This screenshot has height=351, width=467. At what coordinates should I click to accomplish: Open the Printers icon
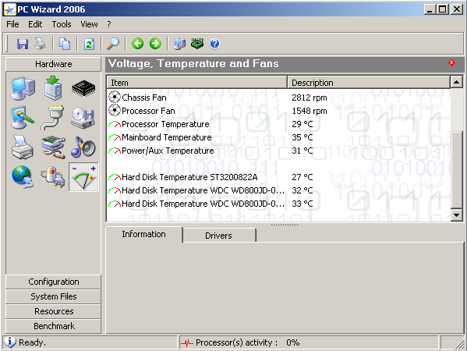pos(23,147)
